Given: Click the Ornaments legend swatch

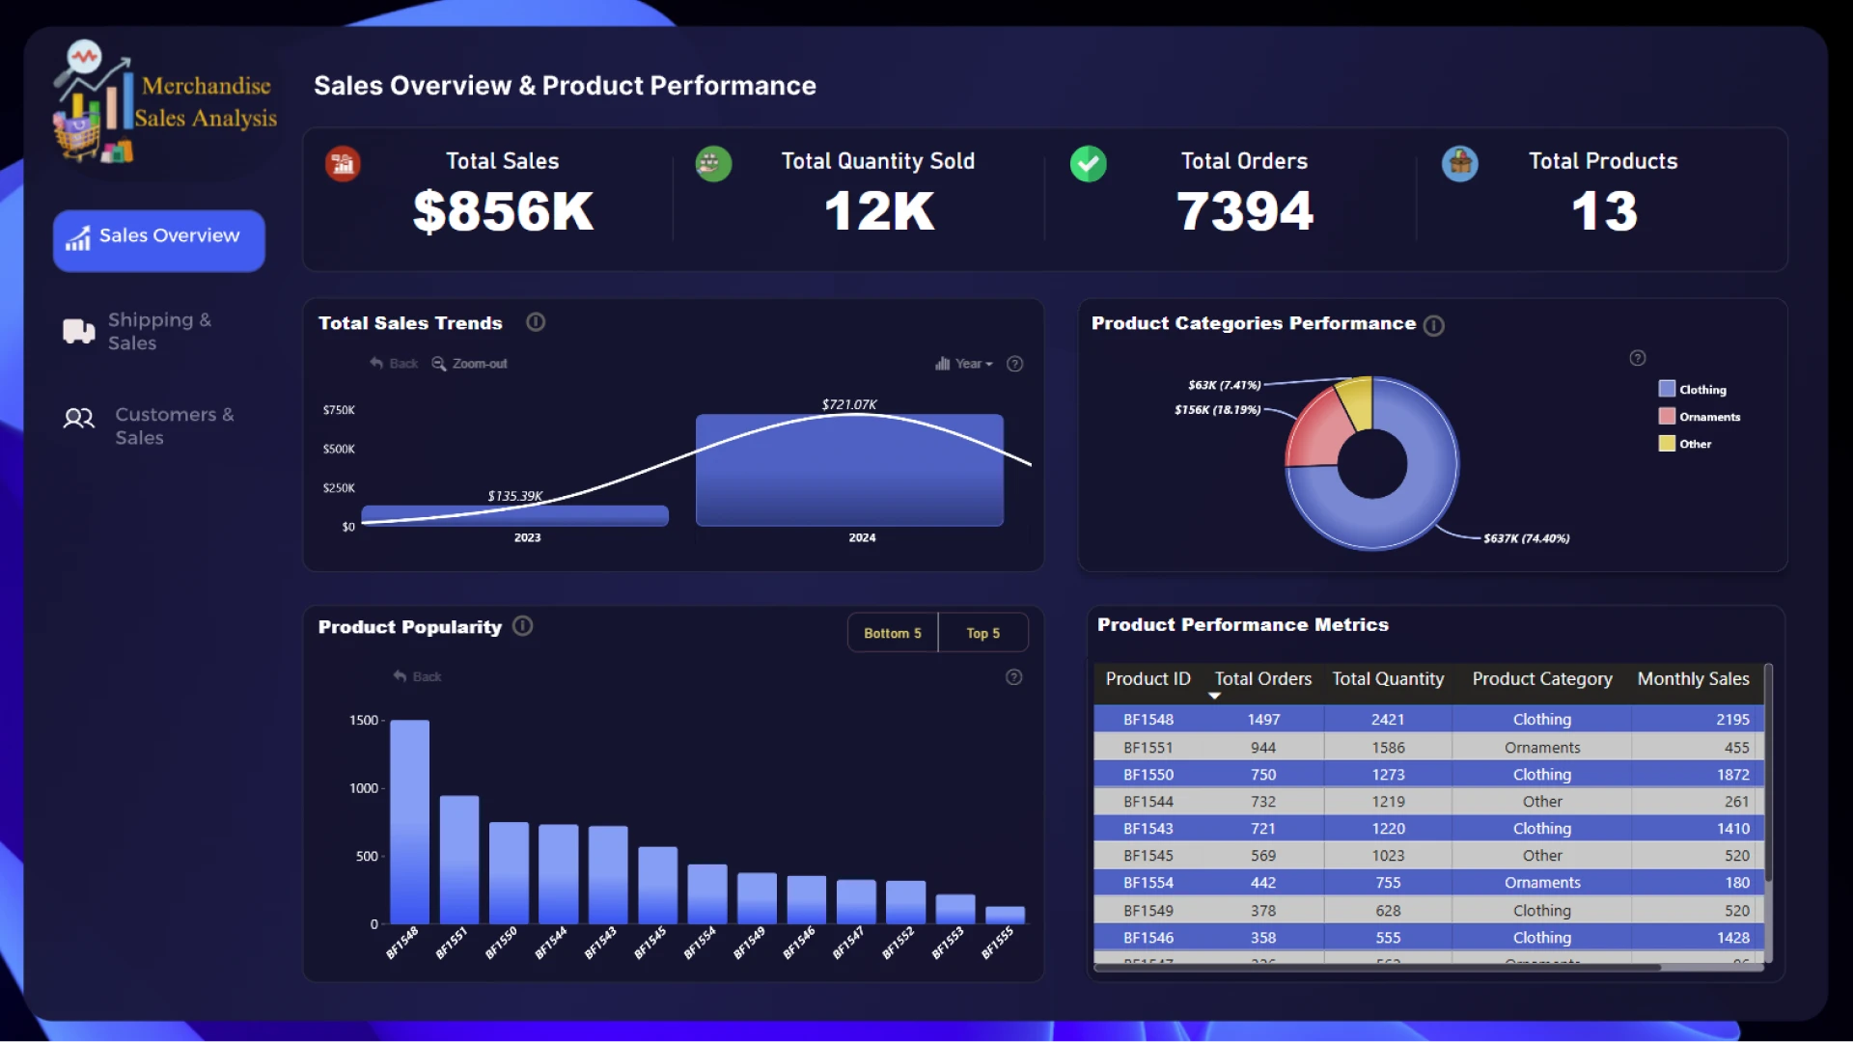Looking at the screenshot, I should point(1667,416).
